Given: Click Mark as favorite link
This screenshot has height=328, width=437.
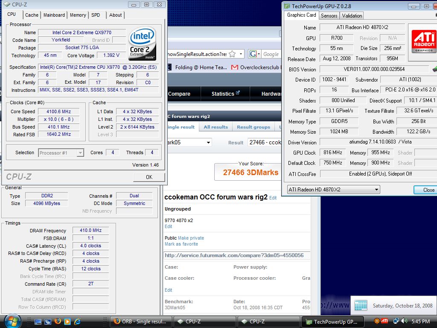Looking at the screenshot, I should (x=181, y=244).
